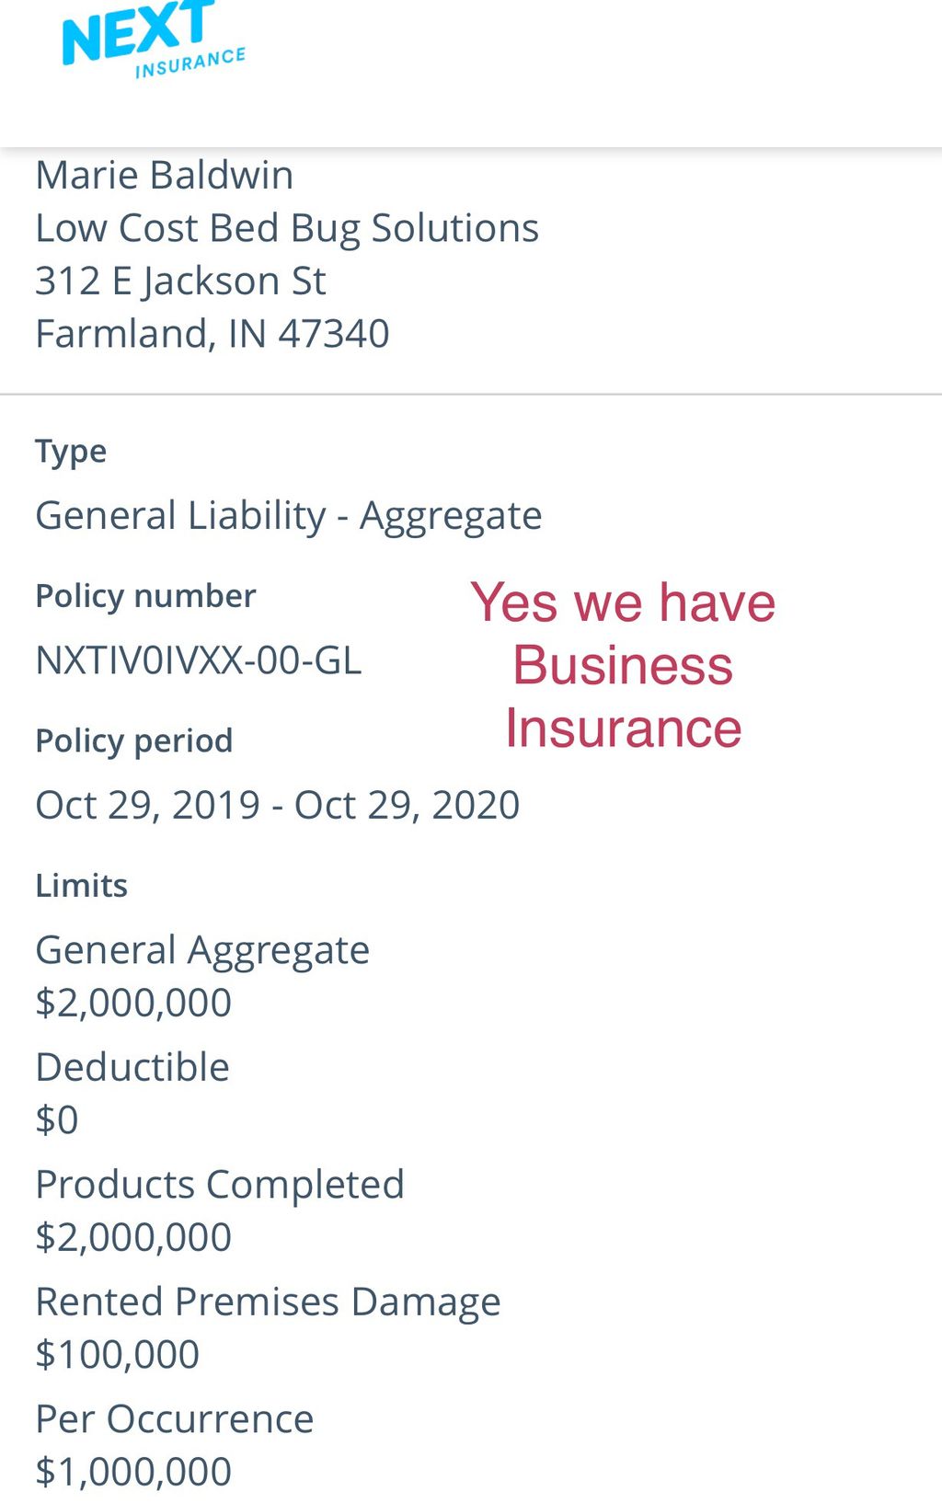This screenshot has width=942, height=1503.
Task: Select the General Aggregate $2,000,000 amount
Action: click(x=133, y=1003)
